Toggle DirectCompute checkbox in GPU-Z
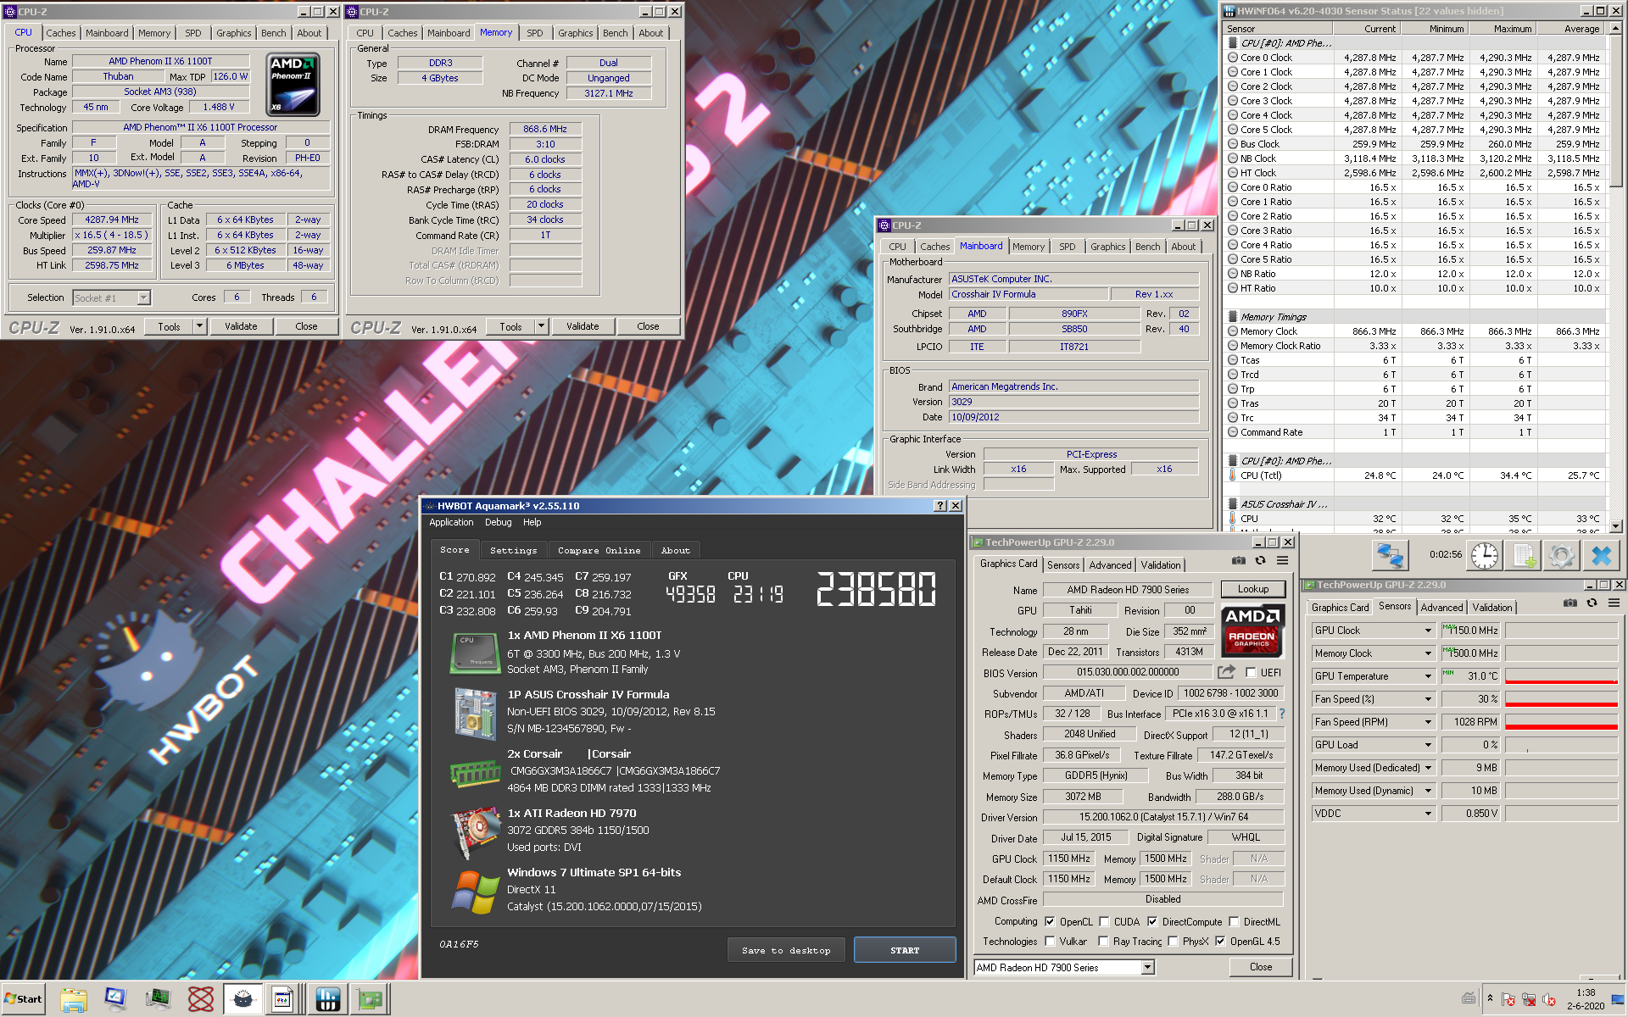The height and width of the screenshot is (1017, 1628). pyautogui.click(x=1152, y=922)
